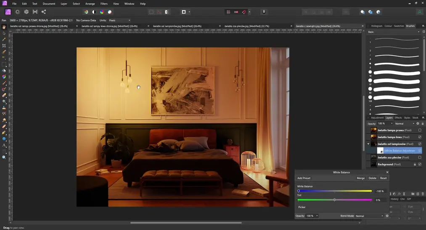Switch to the Liquify Persona
Viewport: 426px width, 230px height.
(x=18, y=12)
